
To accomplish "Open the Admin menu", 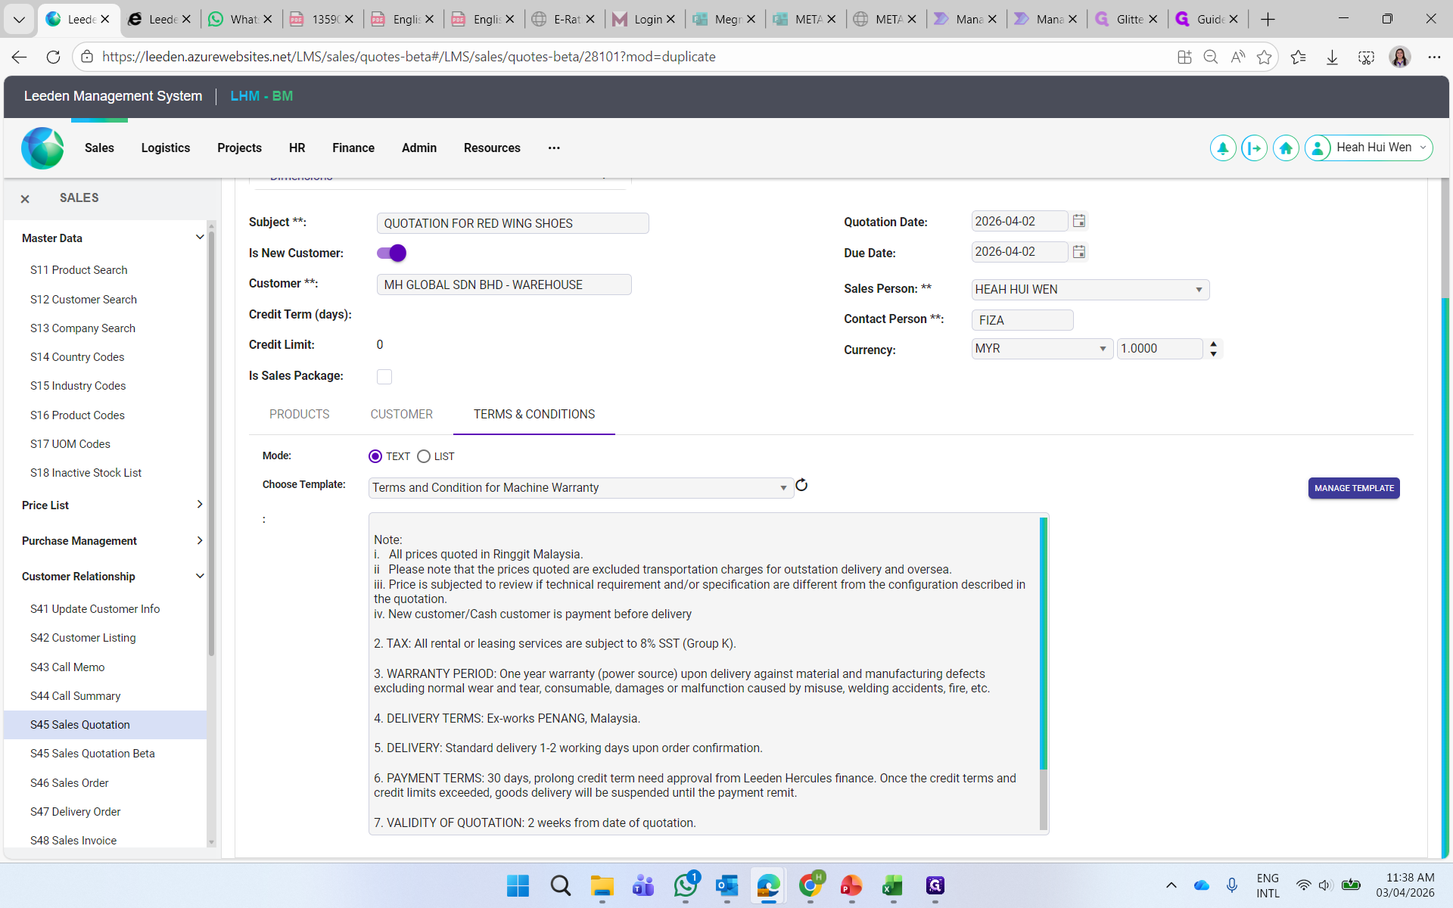I will 418,148.
